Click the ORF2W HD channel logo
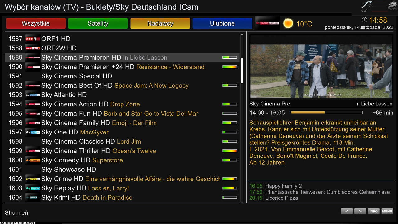398x224 pixels. pos(33,48)
